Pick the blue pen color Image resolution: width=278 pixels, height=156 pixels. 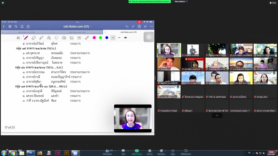pyautogui.click(x=107, y=38)
